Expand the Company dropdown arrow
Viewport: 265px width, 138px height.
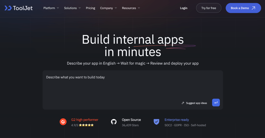[116, 8]
